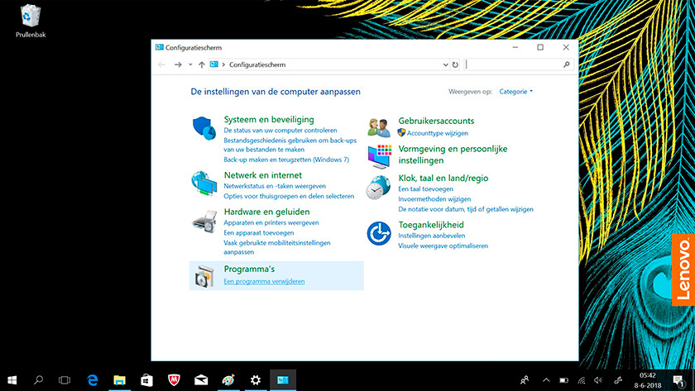Click De notatie voor datum, tijd of getallen wijzigen

pyautogui.click(x=466, y=209)
